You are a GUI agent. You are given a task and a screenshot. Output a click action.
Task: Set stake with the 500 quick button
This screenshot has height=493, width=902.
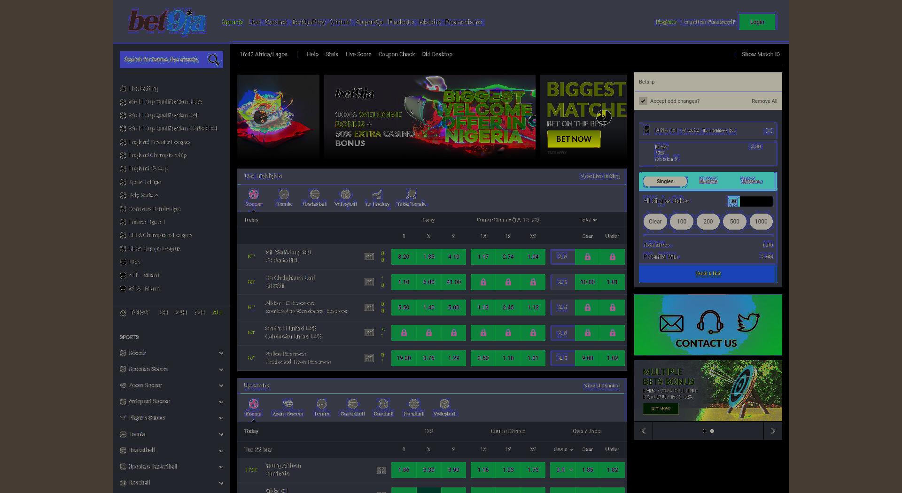click(734, 222)
